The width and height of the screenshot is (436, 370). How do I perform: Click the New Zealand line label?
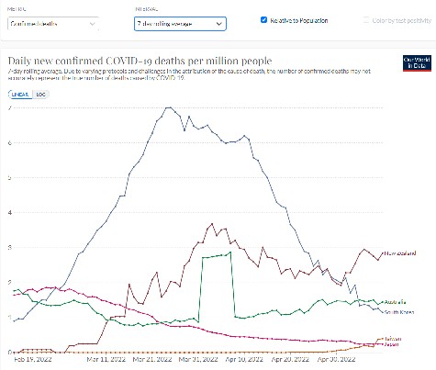[400, 253]
